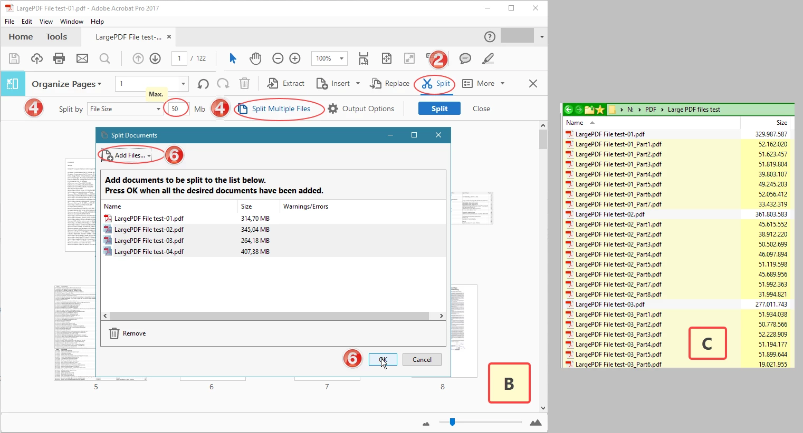803x433 pixels.
Task: Click the blue Split button
Action: point(439,109)
